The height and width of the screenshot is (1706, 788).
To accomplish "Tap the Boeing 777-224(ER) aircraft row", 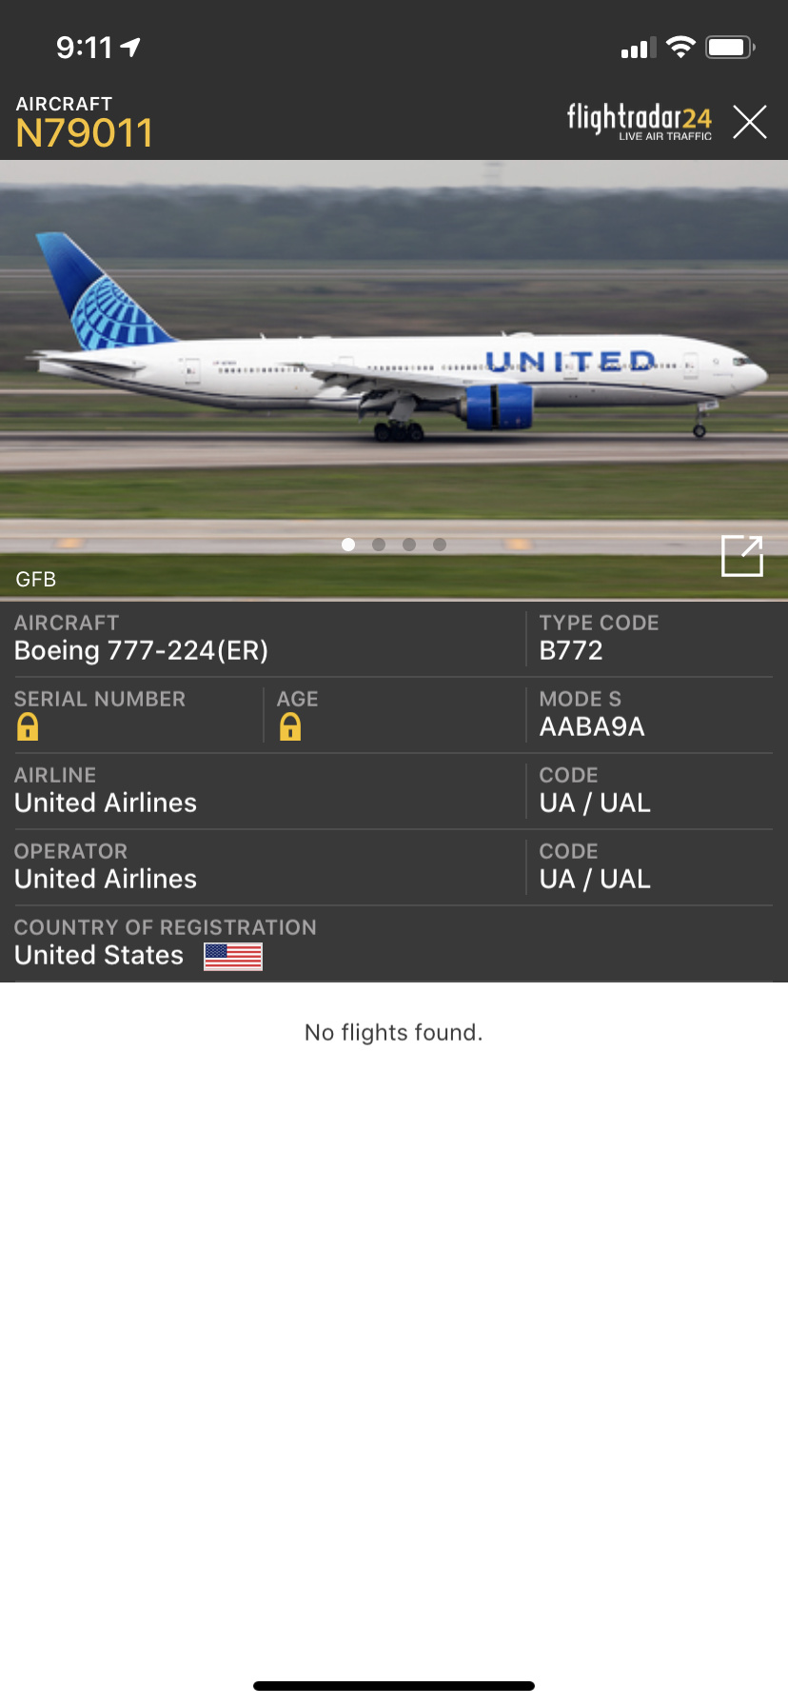I will (141, 650).
